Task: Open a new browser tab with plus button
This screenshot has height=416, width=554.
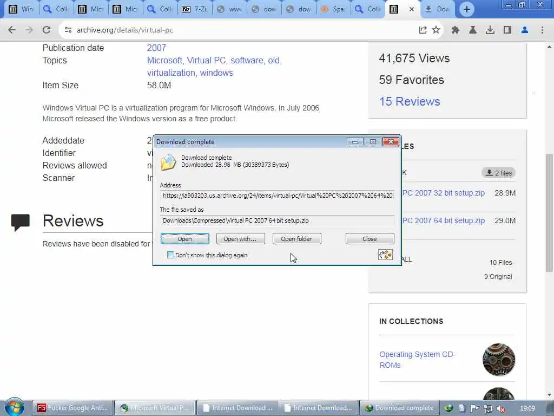Action: 467,9
